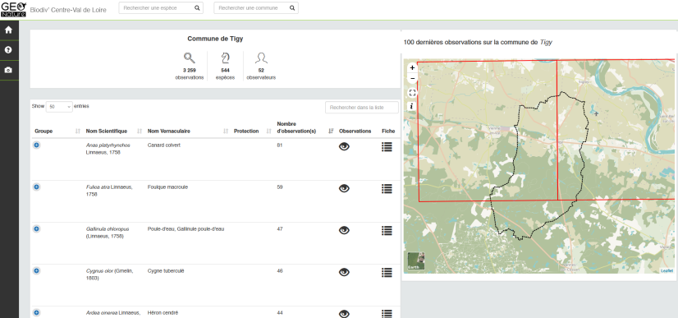Show observations of Cygne tuberculé
This screenshot has width=678, height=318.
[x=344, y=272]
